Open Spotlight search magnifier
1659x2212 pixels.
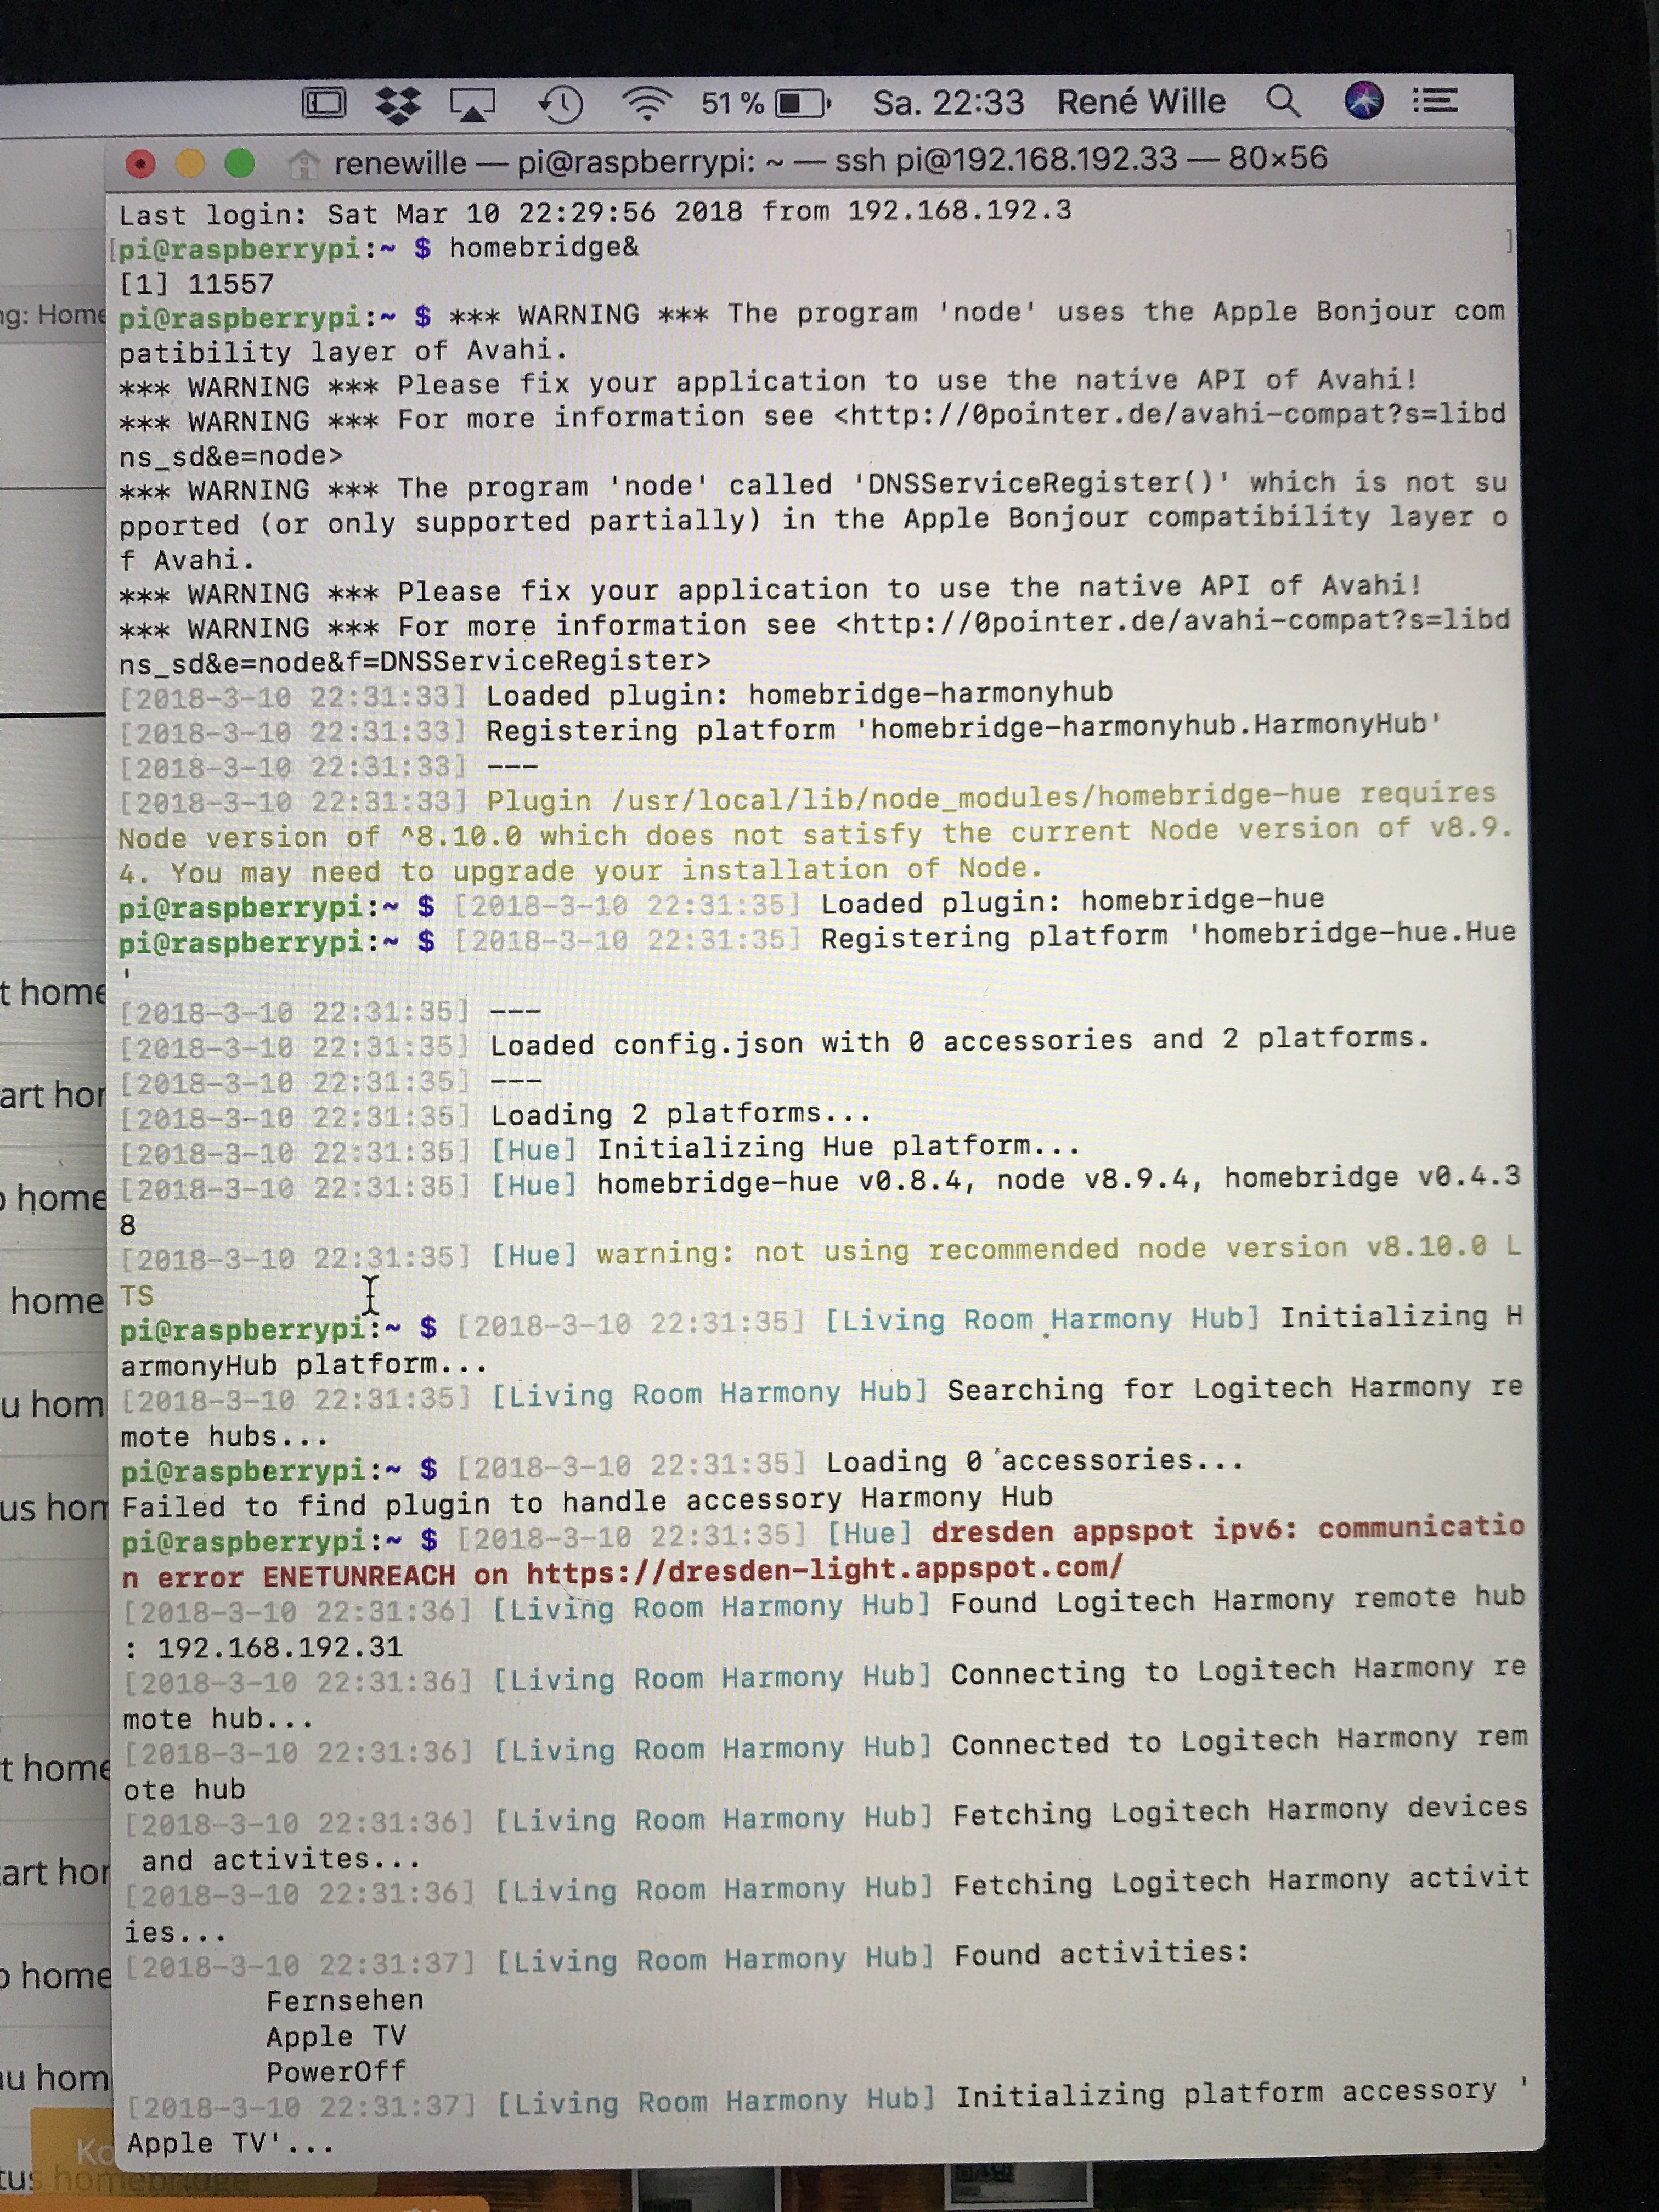tap(1283, 101)
